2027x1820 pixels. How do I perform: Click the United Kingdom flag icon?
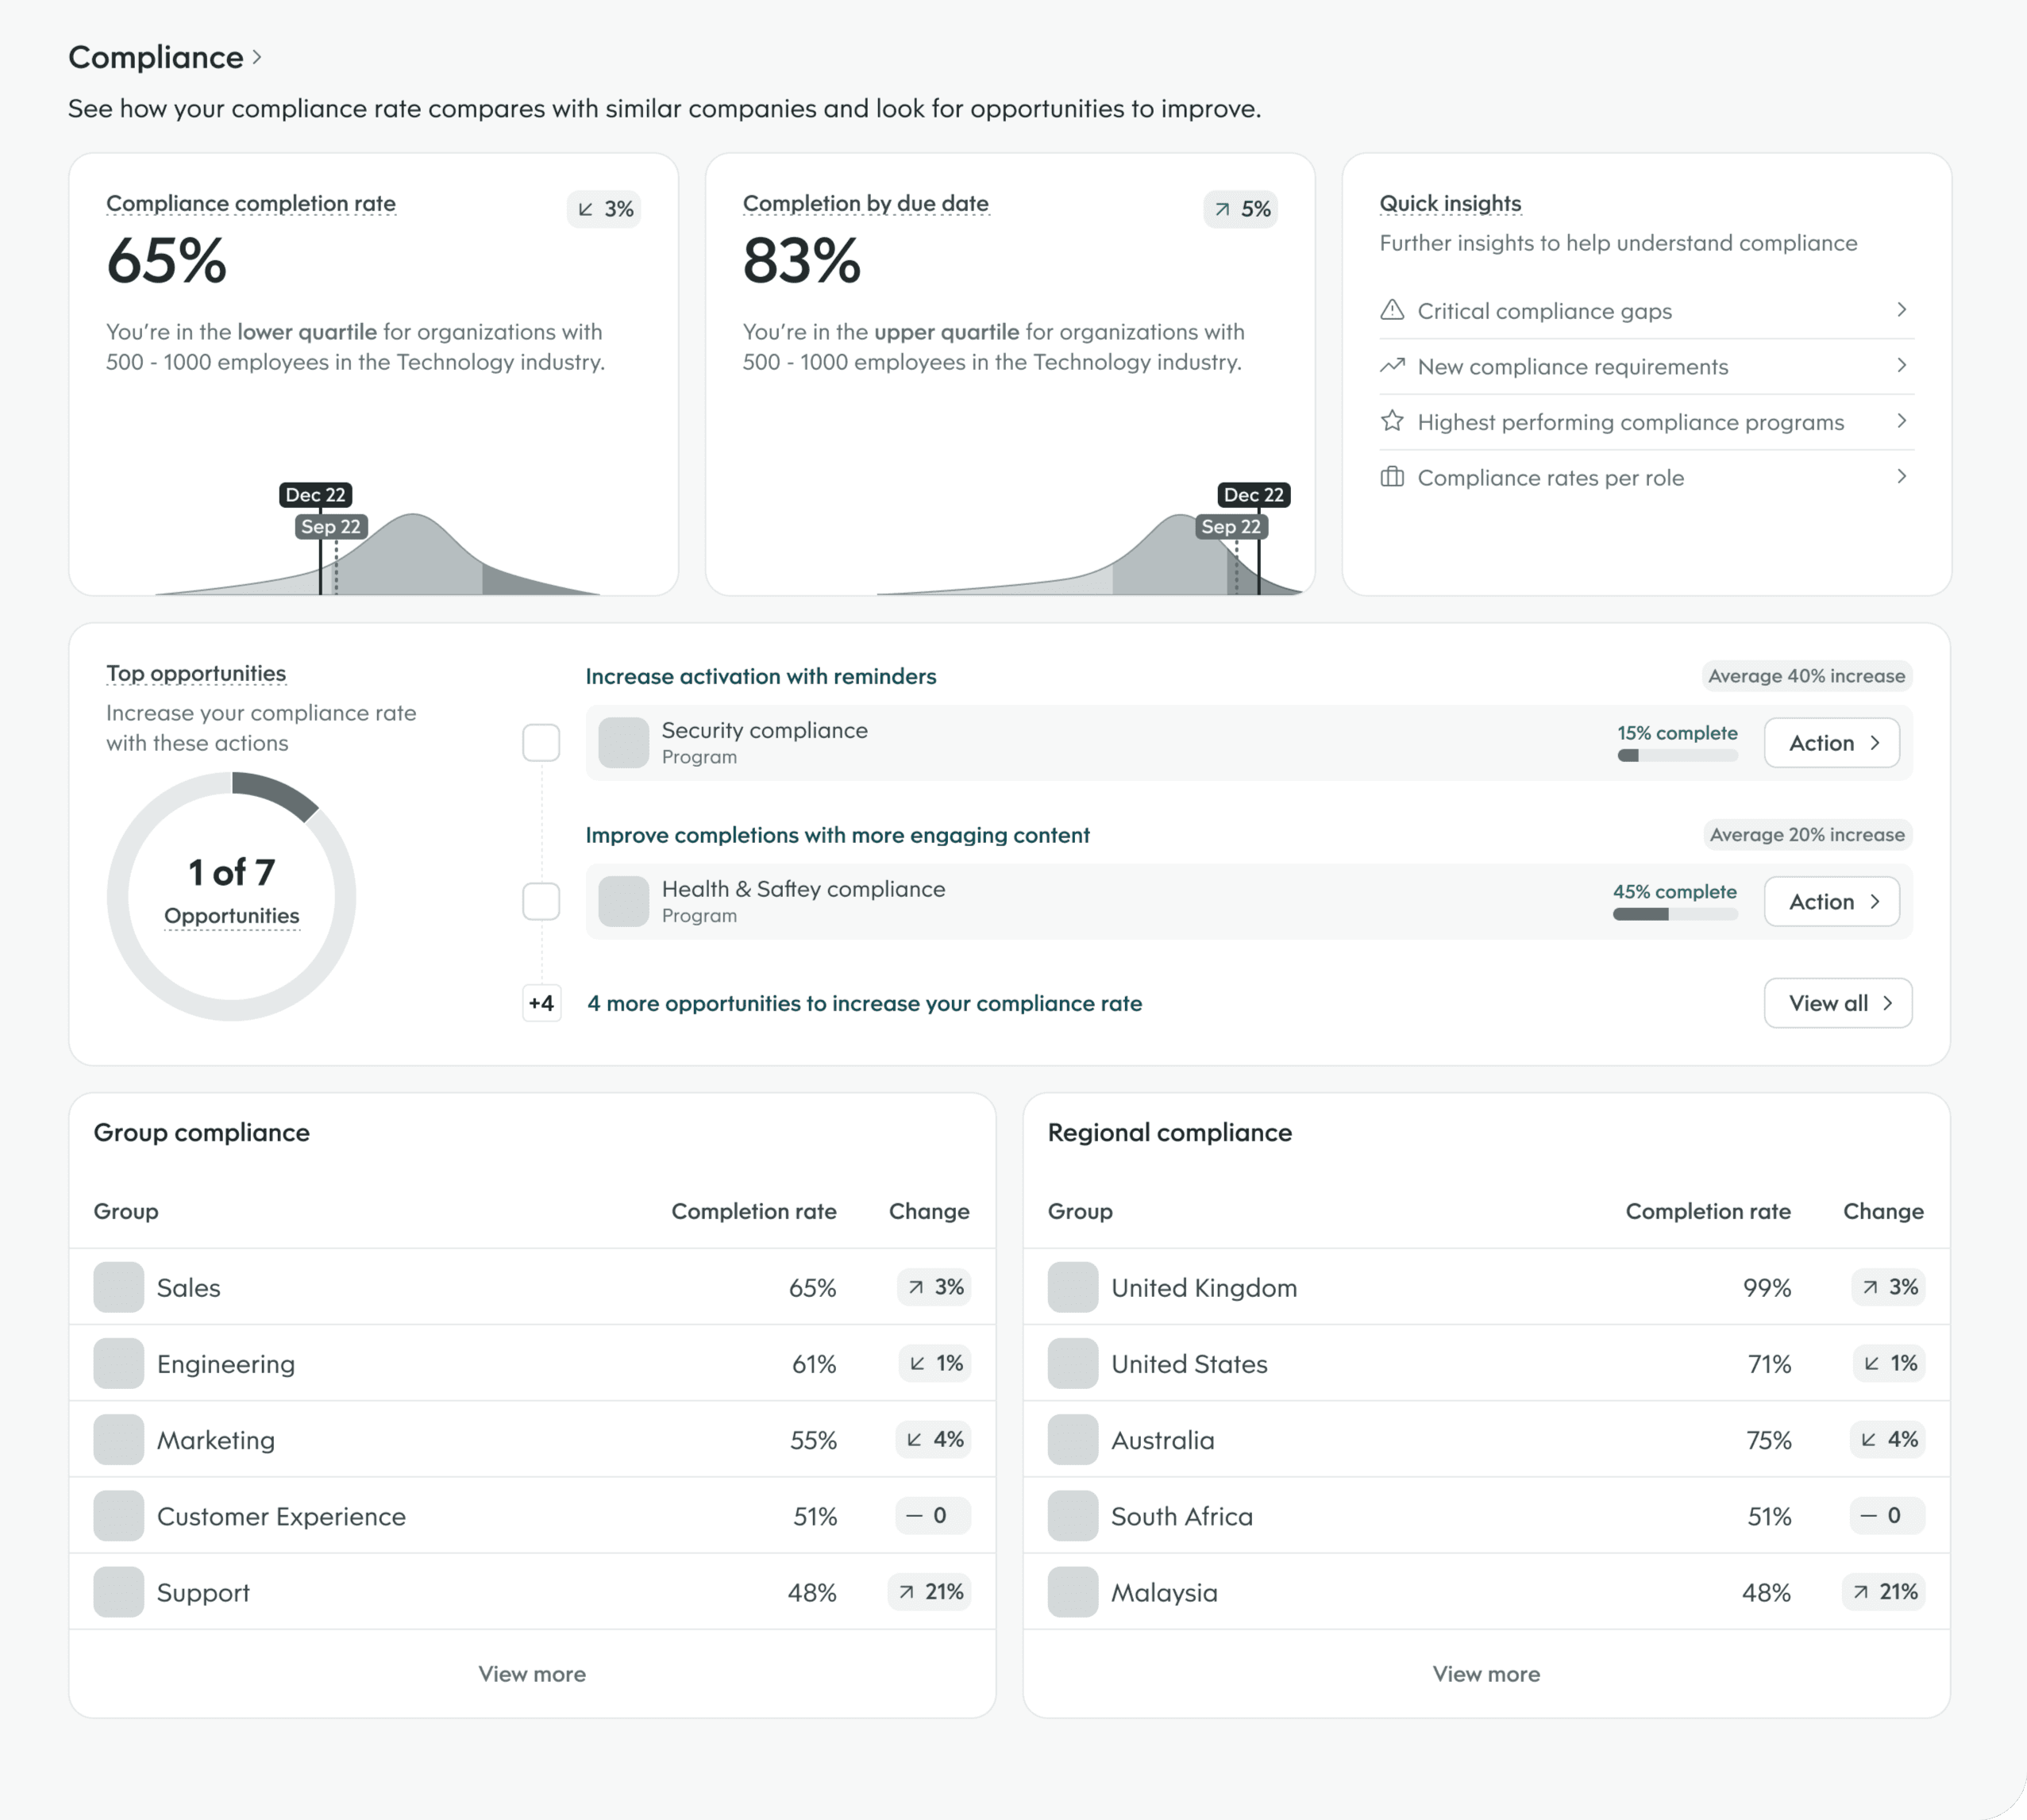click(1072, 1287)
